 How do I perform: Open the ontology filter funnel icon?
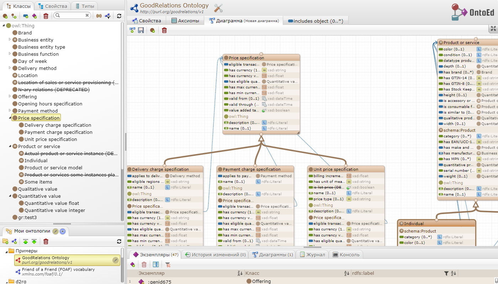tap(107, 16)
